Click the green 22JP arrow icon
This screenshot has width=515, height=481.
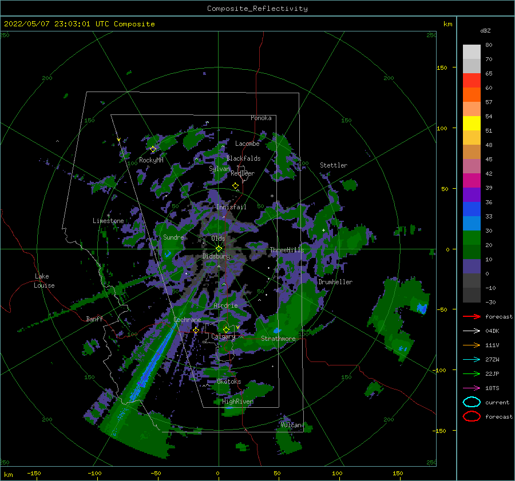click(472, 373)
